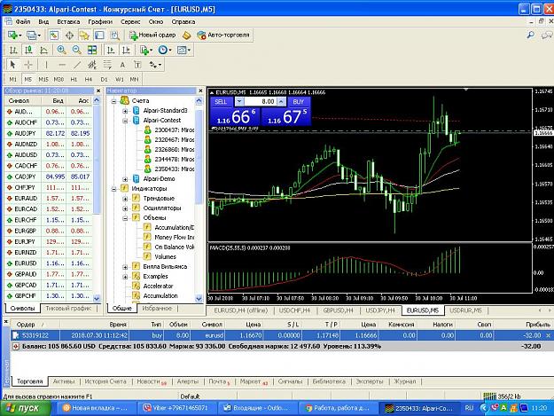
Task: Click the SELL one-click trading button
Action: (x=222, y=102)
